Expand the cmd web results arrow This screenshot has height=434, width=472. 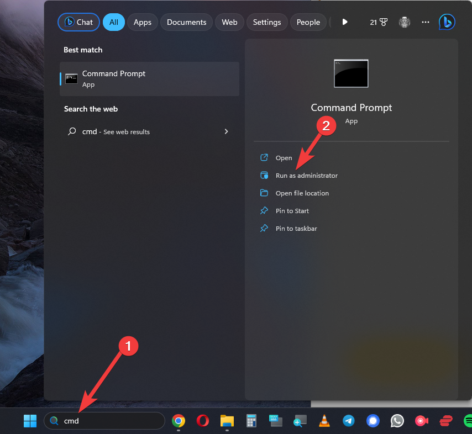tap(226, 131)
